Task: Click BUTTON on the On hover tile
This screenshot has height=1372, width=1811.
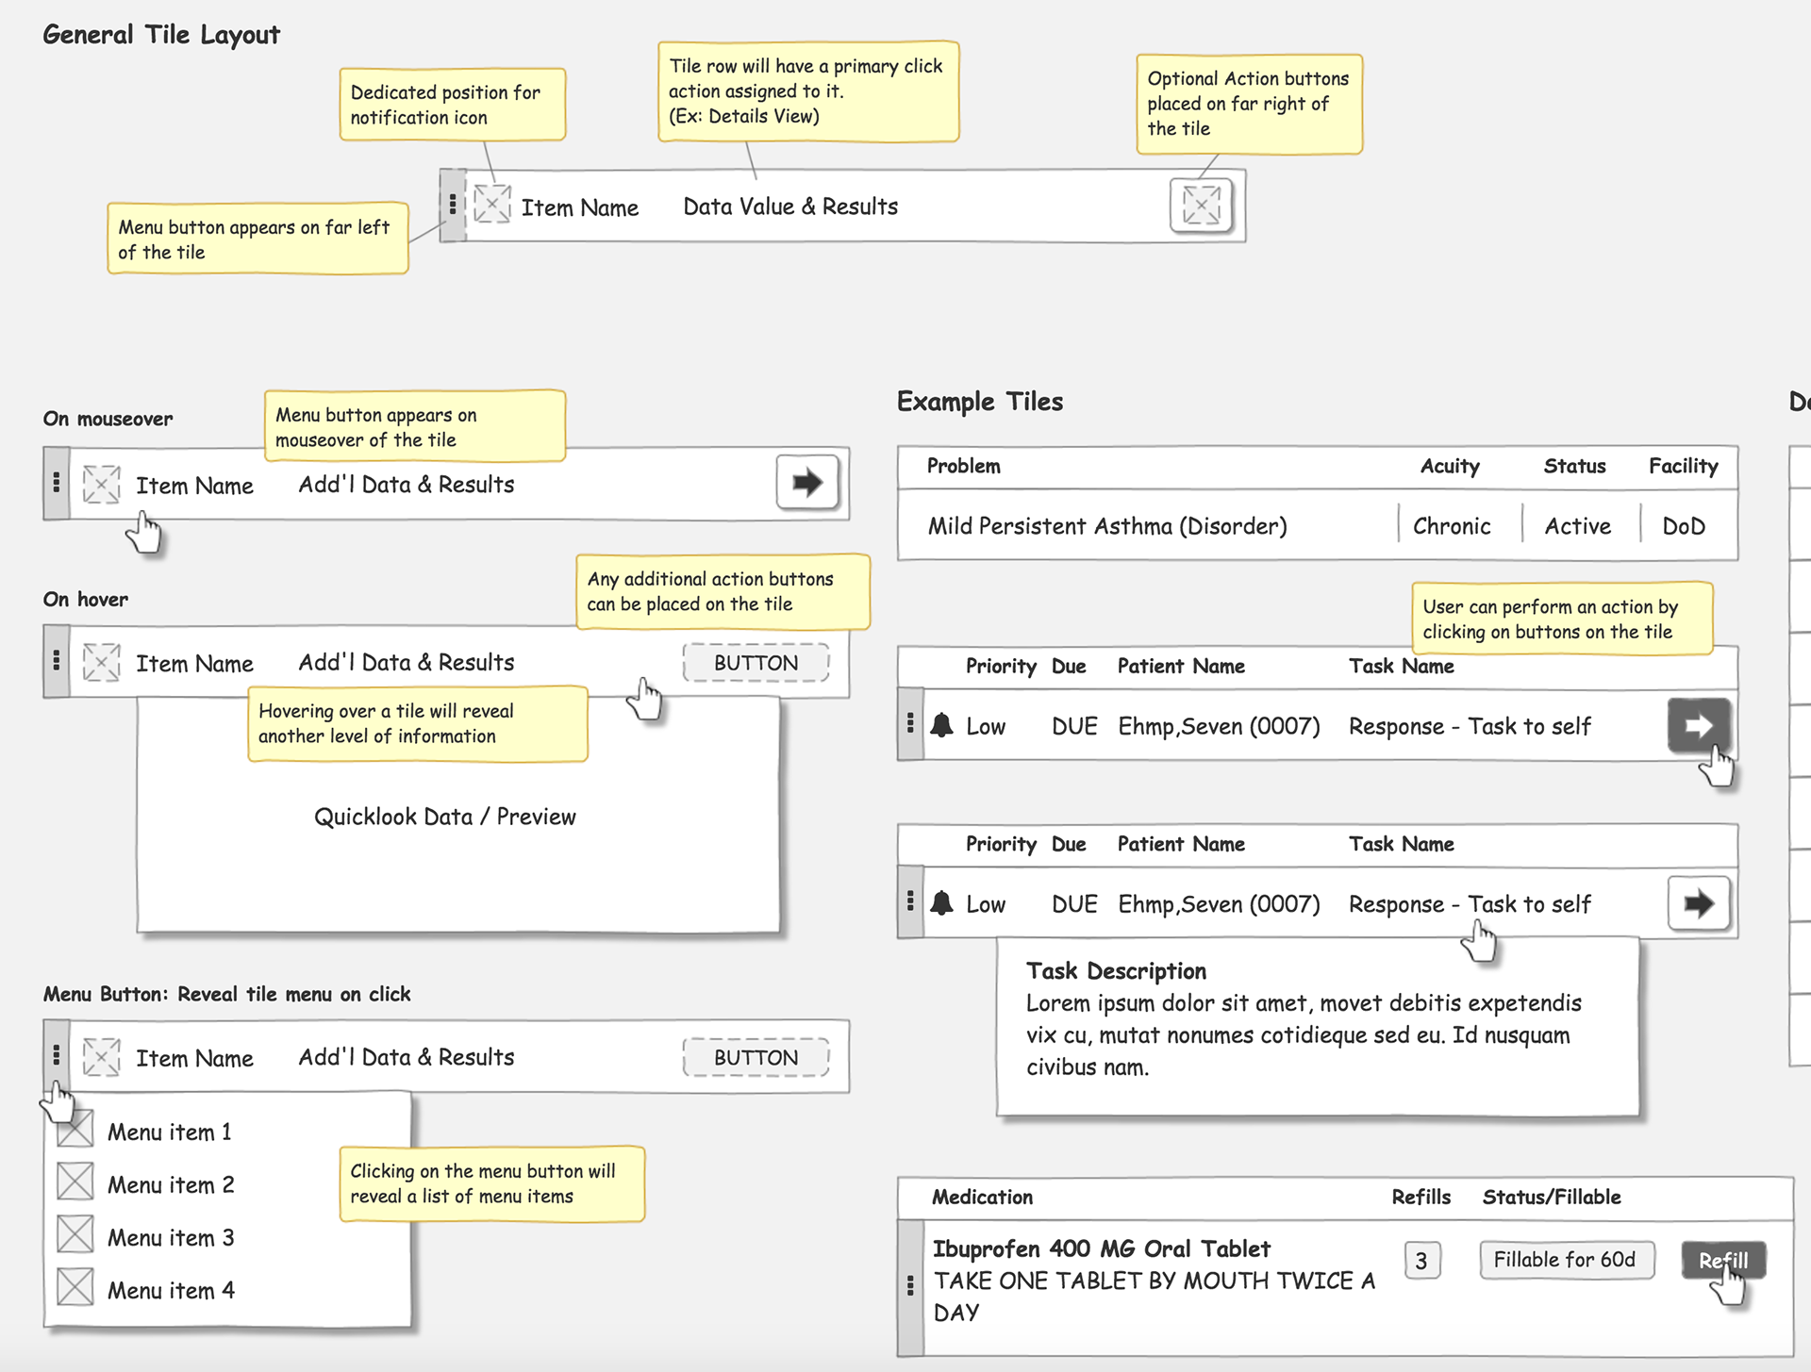Action: 756,663
